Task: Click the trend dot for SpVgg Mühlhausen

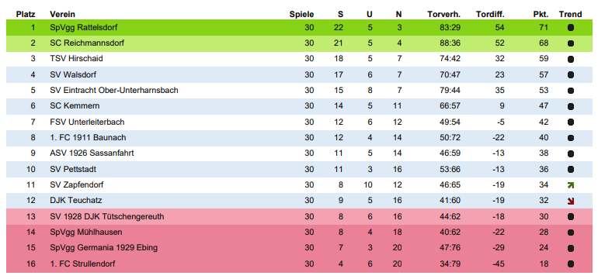Action: 571,232
